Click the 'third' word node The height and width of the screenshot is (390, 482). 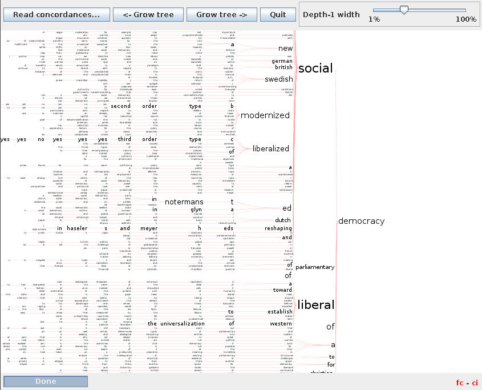pyautogui.click(x=124, y=139)
